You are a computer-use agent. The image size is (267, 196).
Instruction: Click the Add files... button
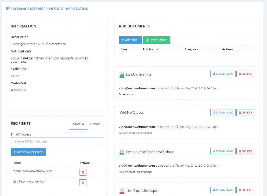pyautogui.click(x=131, y=40)
